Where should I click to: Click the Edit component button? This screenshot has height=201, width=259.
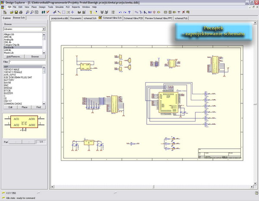click(10, 107)
